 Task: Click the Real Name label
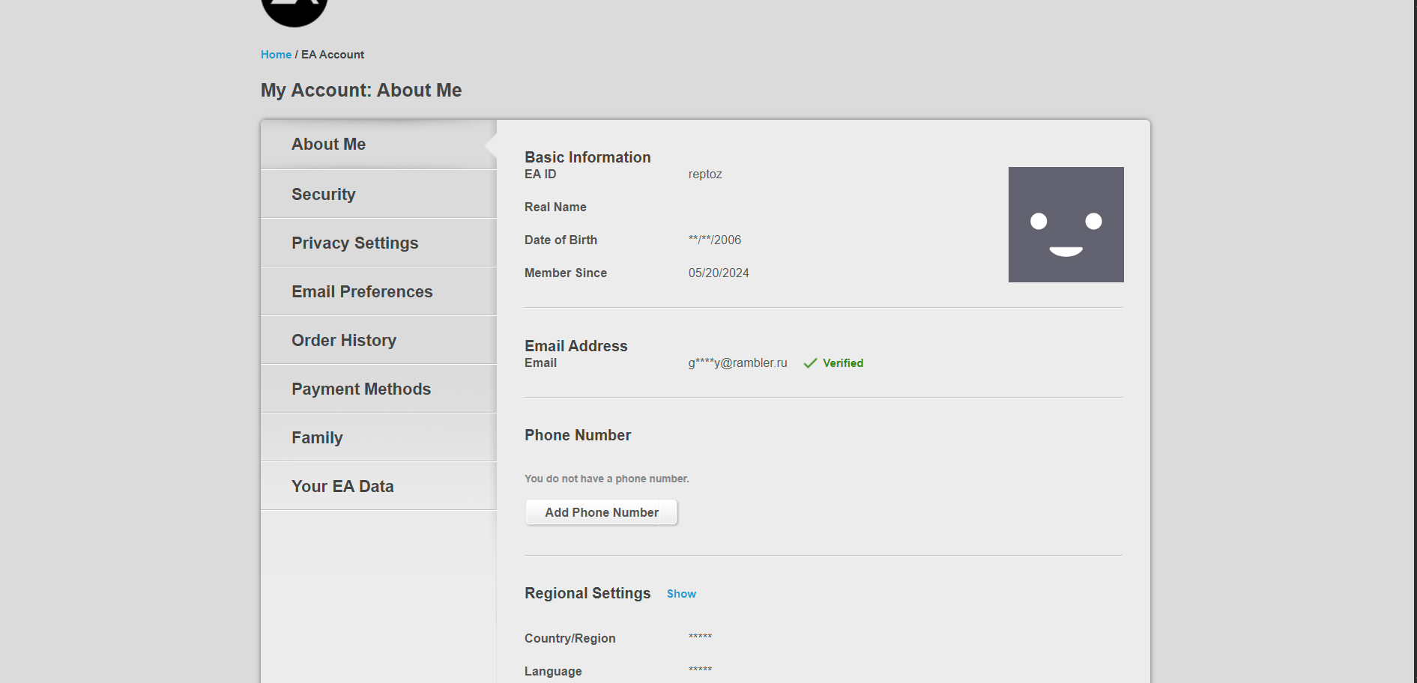tap(555, 207)
